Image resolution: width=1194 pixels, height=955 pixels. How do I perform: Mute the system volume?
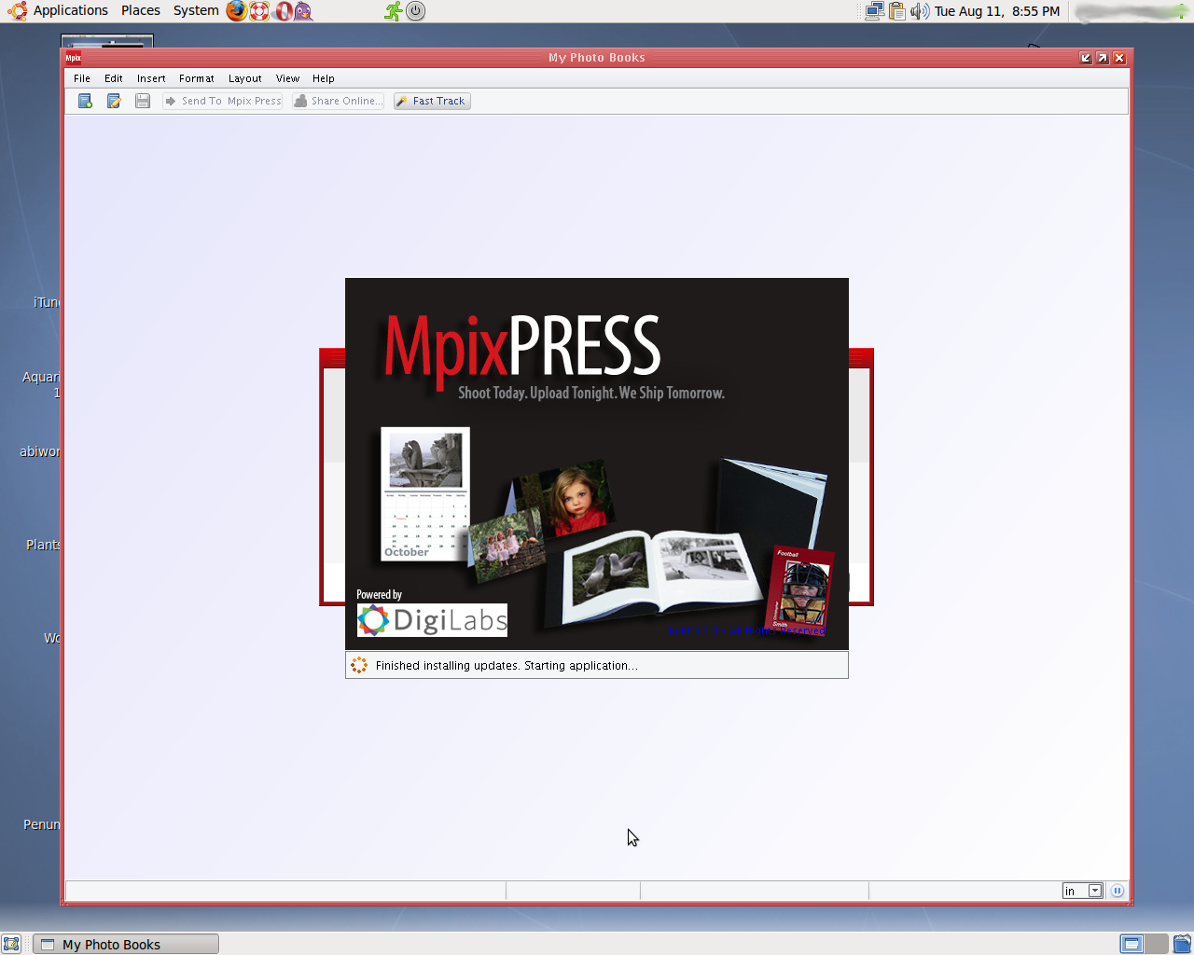(x=920, y=10)
